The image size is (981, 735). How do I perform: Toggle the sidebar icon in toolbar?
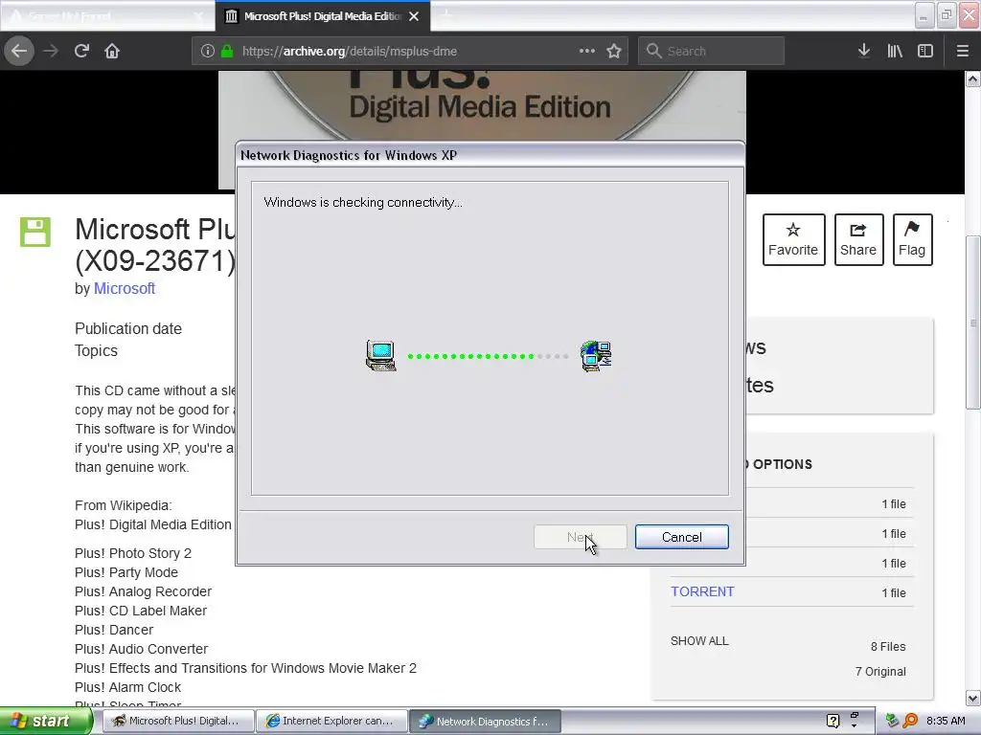pos(925,51)
